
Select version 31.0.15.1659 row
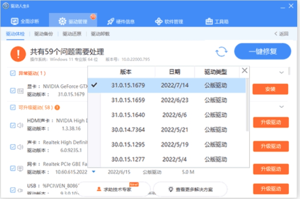pos(167,100)
